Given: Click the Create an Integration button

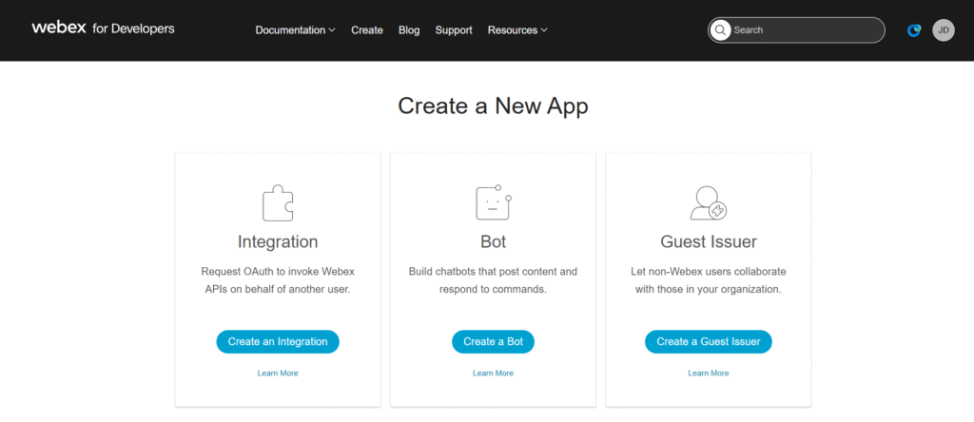Looking at the screenshot, I should (x=278, y=341).
